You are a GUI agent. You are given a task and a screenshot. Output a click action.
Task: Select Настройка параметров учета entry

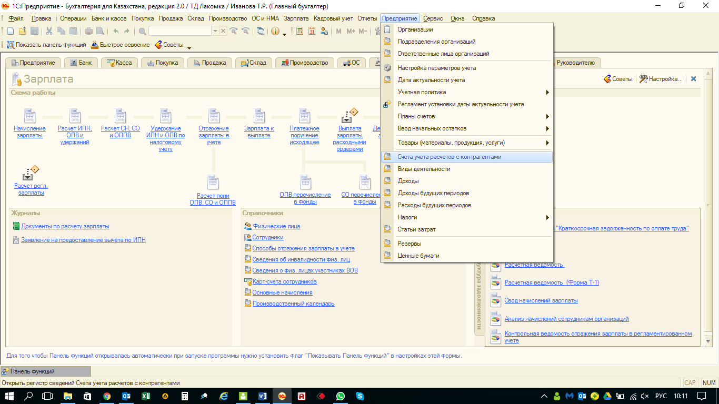tap(466, 68)
